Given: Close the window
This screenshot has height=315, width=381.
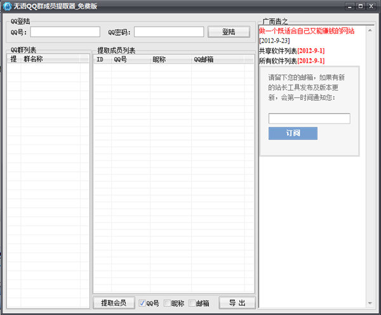Looking at the screenshot, I should tap(371, 6).
